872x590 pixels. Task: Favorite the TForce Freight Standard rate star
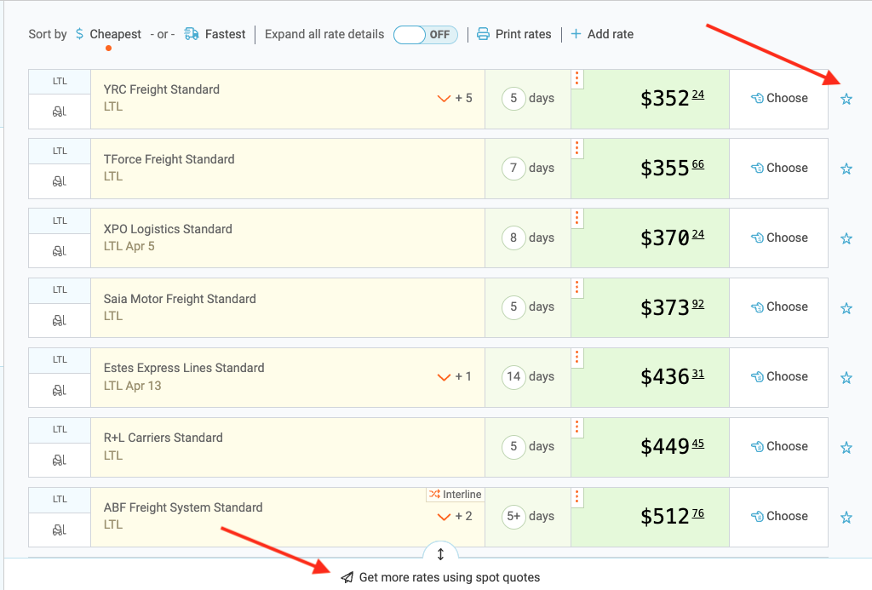tap(846, 169)
